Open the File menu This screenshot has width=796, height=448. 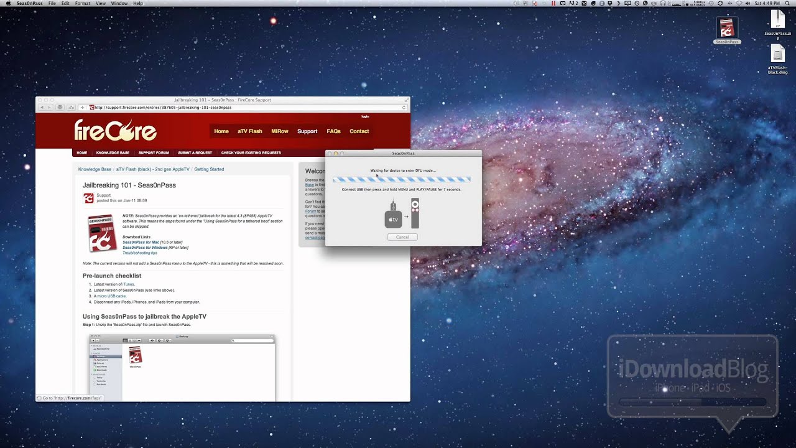(52, 3)
